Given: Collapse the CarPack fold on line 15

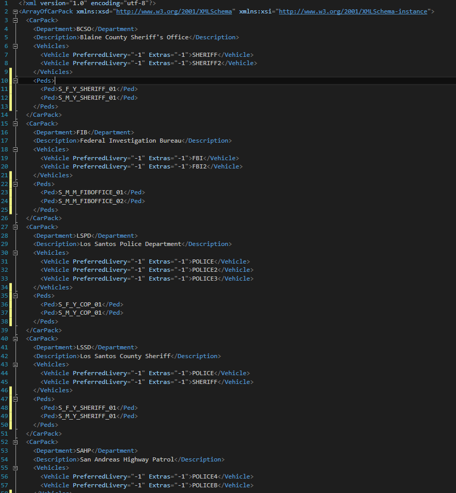Looking at the screenshot, I should click(x=15, y=124).
